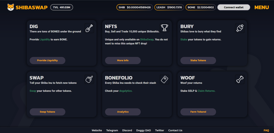Follow the green ShibaSwap link
Image resolution: width=274 pixels, height=133 pixels.
147,39
